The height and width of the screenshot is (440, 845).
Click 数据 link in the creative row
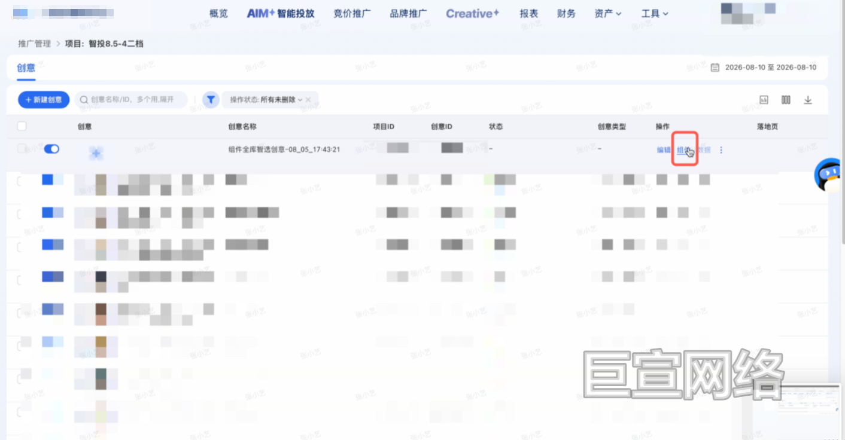tap(705, 150)
